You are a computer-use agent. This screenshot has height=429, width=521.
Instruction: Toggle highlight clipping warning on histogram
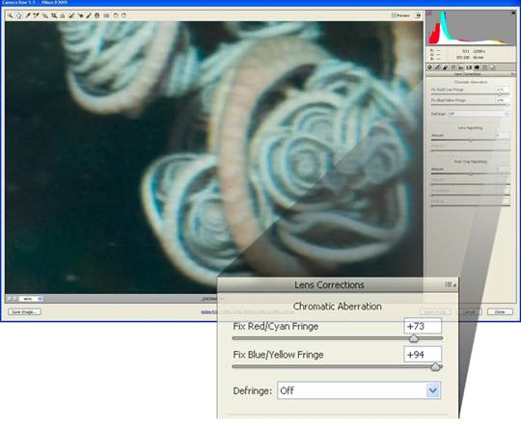tap(513, 13)
